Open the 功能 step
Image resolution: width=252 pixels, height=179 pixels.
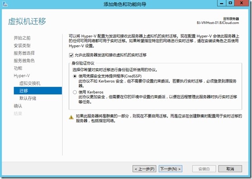(x=18, y=68)
